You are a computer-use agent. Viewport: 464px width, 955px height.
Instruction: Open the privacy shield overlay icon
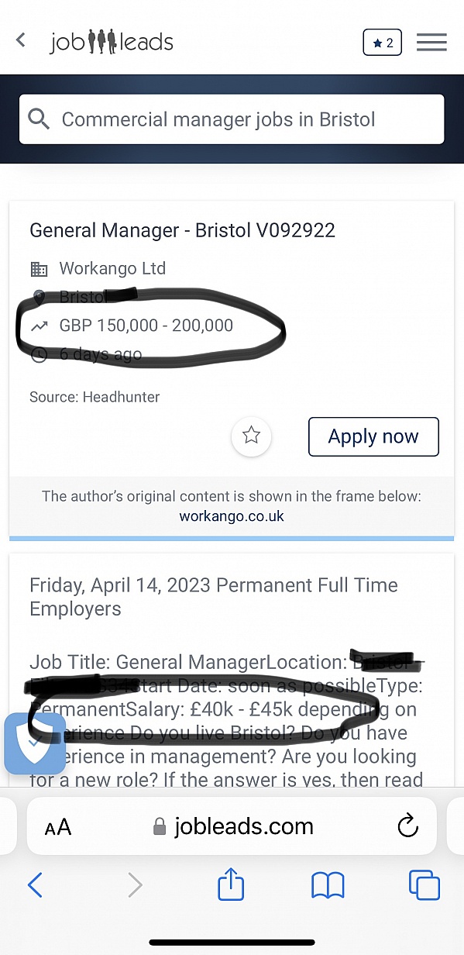click(x=35, y=744)
